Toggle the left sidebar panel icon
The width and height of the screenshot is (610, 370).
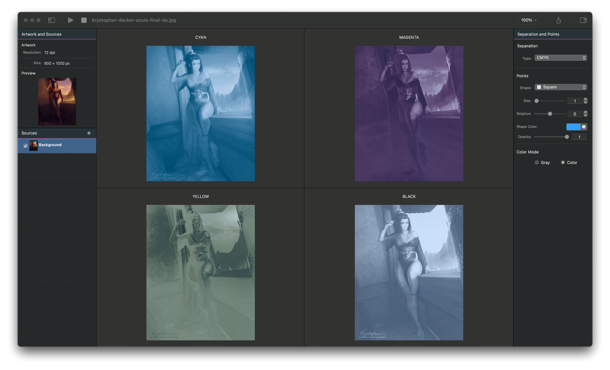pyautogui.click(x=52, y=20)
